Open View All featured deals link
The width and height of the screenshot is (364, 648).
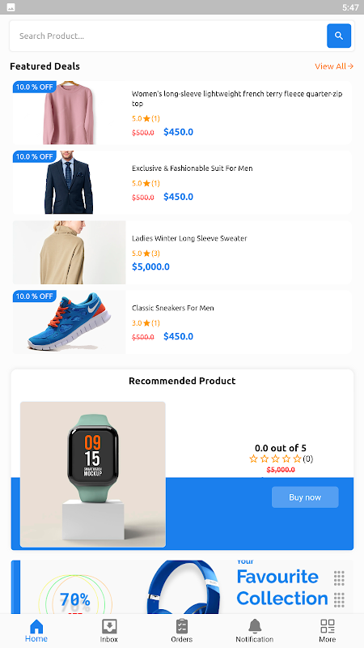pyautogui.click(x=334, y=66)
